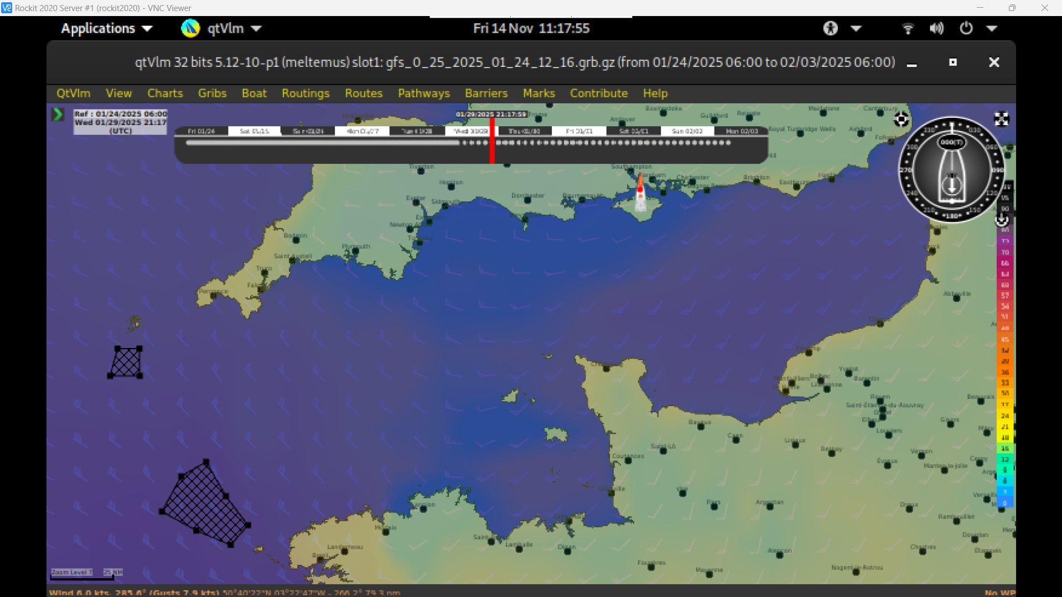Open the accessibility menu dropdown arrow
Viewport: 1062px width, 597px height.
click(x=856, y=28)
